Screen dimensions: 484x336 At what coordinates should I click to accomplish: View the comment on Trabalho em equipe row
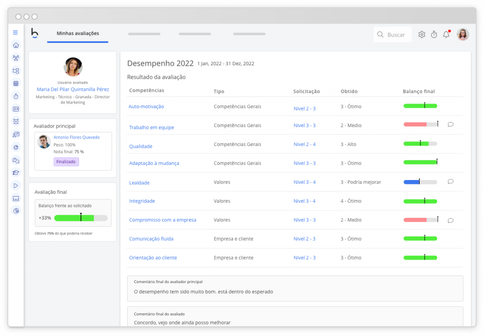coord(450,125)
